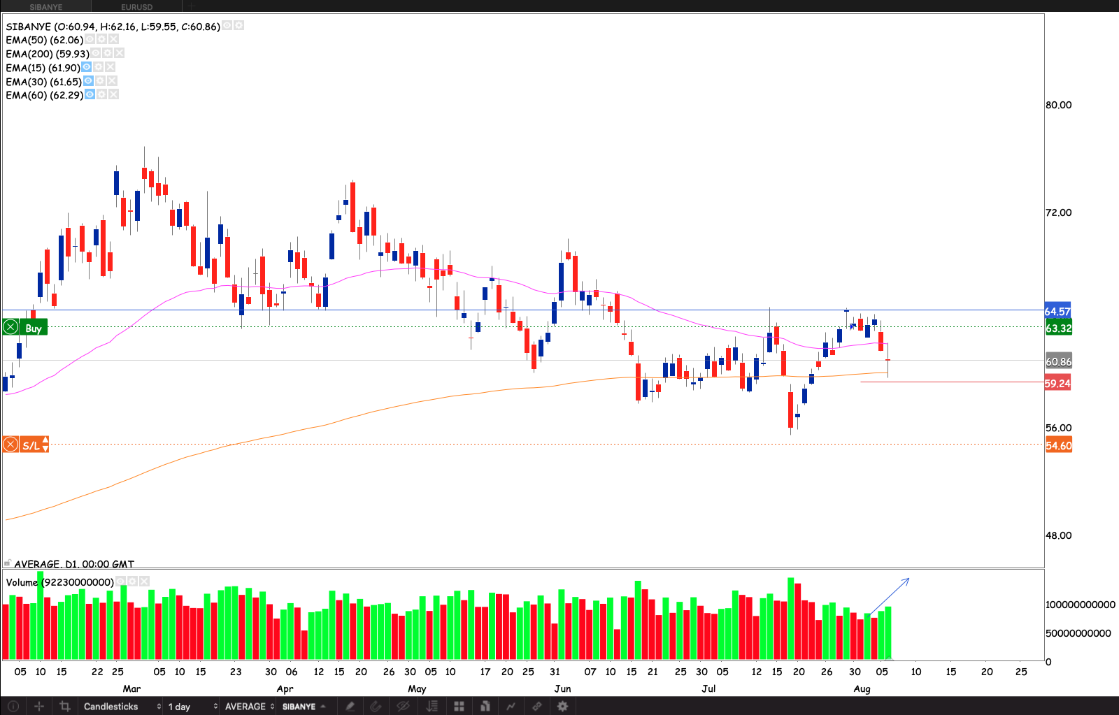Viewport: 1119px width, 715px height.
Task: Click the crosshair cursor tool
Action: coord(39,707)
